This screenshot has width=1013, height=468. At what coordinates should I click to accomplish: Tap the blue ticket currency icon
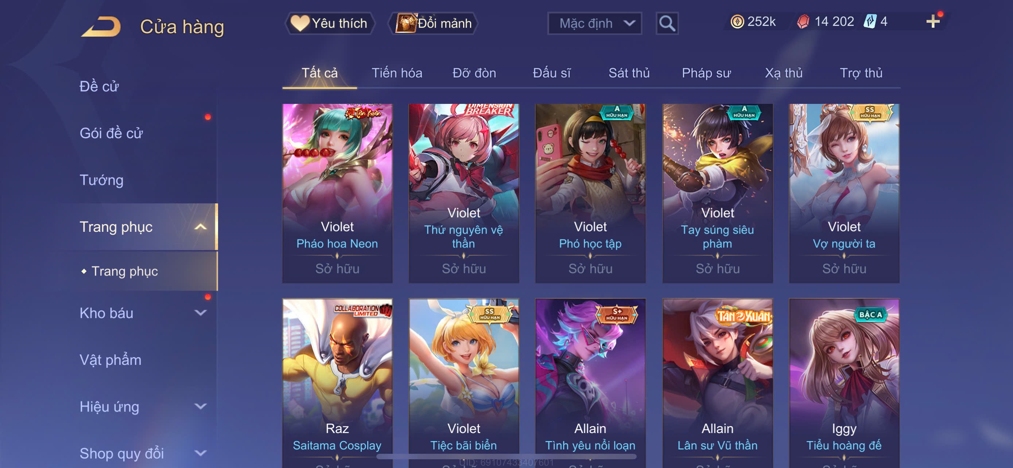[x=870, y=21]
